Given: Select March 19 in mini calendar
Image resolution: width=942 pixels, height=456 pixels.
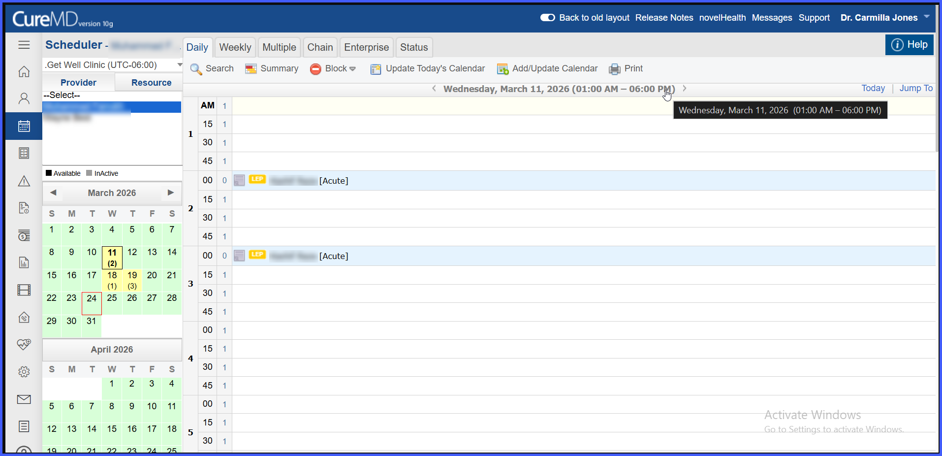Looking at the screenshot, I should (x=132, y=280).
